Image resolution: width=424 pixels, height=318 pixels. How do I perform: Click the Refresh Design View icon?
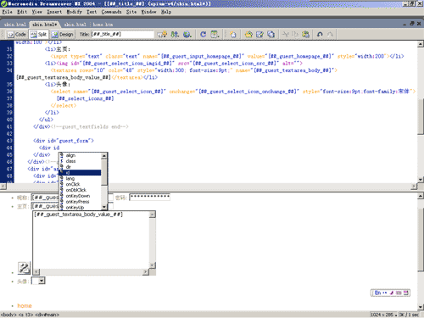pos(203,35)
